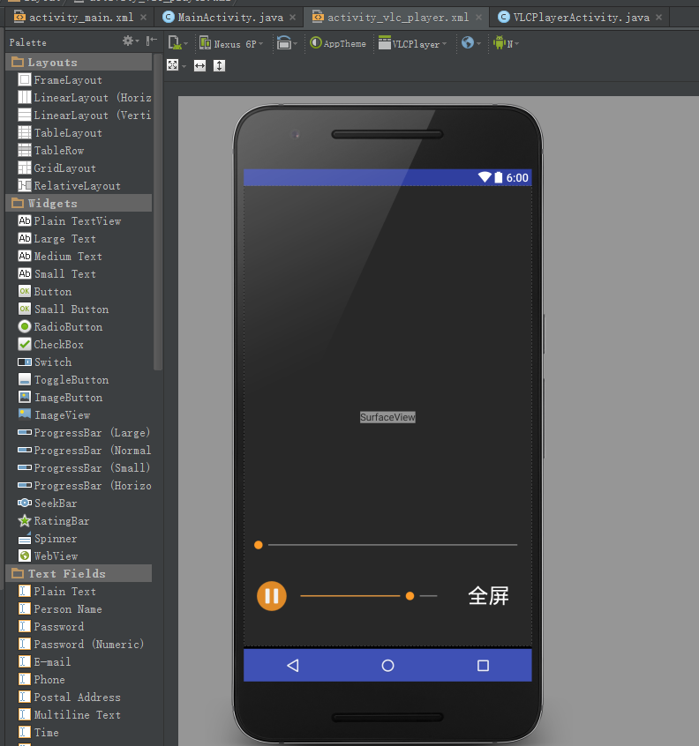Click the hide palette panel icon
The image size is (699, 746).
coord(151,41)
